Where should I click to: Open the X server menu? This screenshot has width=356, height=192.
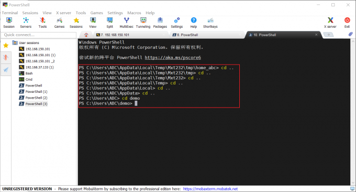pyautogui.click(x=63, y=13)
